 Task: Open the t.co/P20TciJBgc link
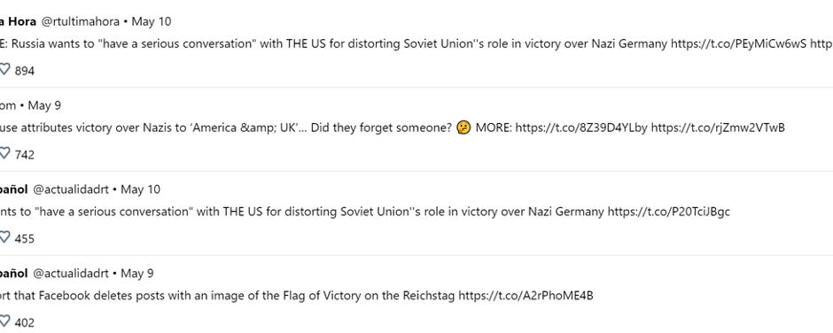click(x=669, y=212)
